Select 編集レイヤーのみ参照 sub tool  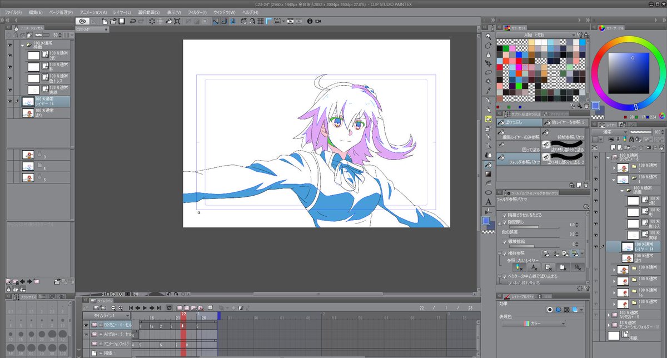pos(519,134)
